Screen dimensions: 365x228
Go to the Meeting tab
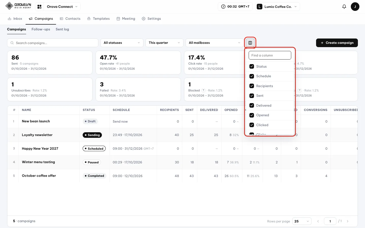pyautogui.click(x=126, y=19)
